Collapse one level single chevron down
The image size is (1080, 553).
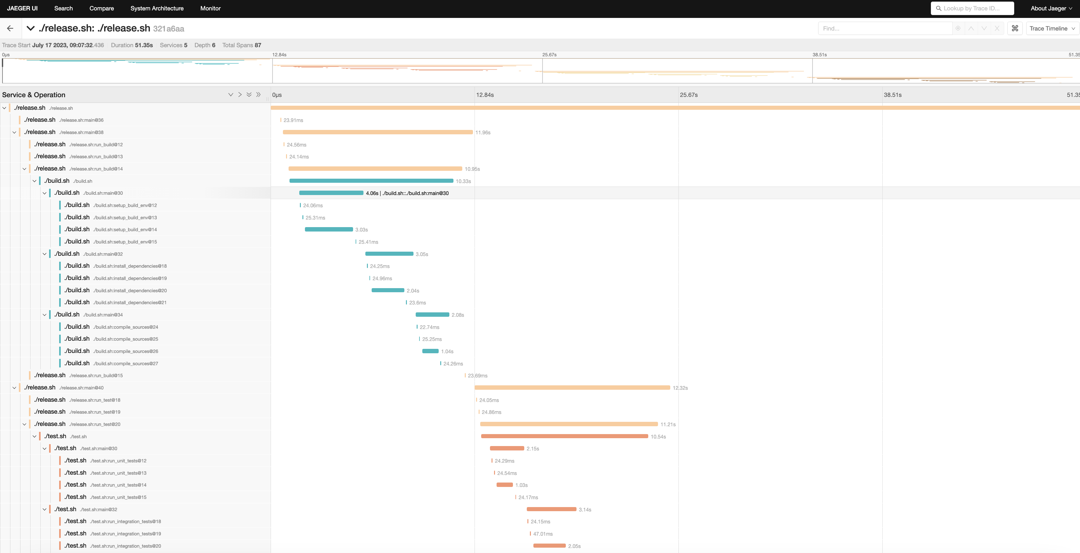pos(231,95)
